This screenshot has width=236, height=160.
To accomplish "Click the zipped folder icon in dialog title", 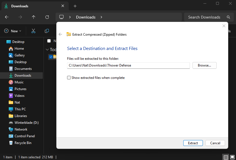I will [69, 35].
